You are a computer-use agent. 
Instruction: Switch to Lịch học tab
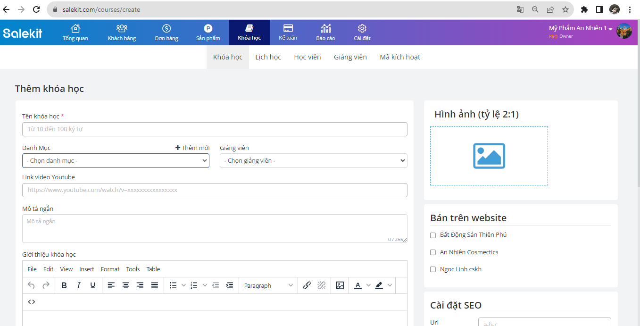pyautogui.click(x=268, y=57)
